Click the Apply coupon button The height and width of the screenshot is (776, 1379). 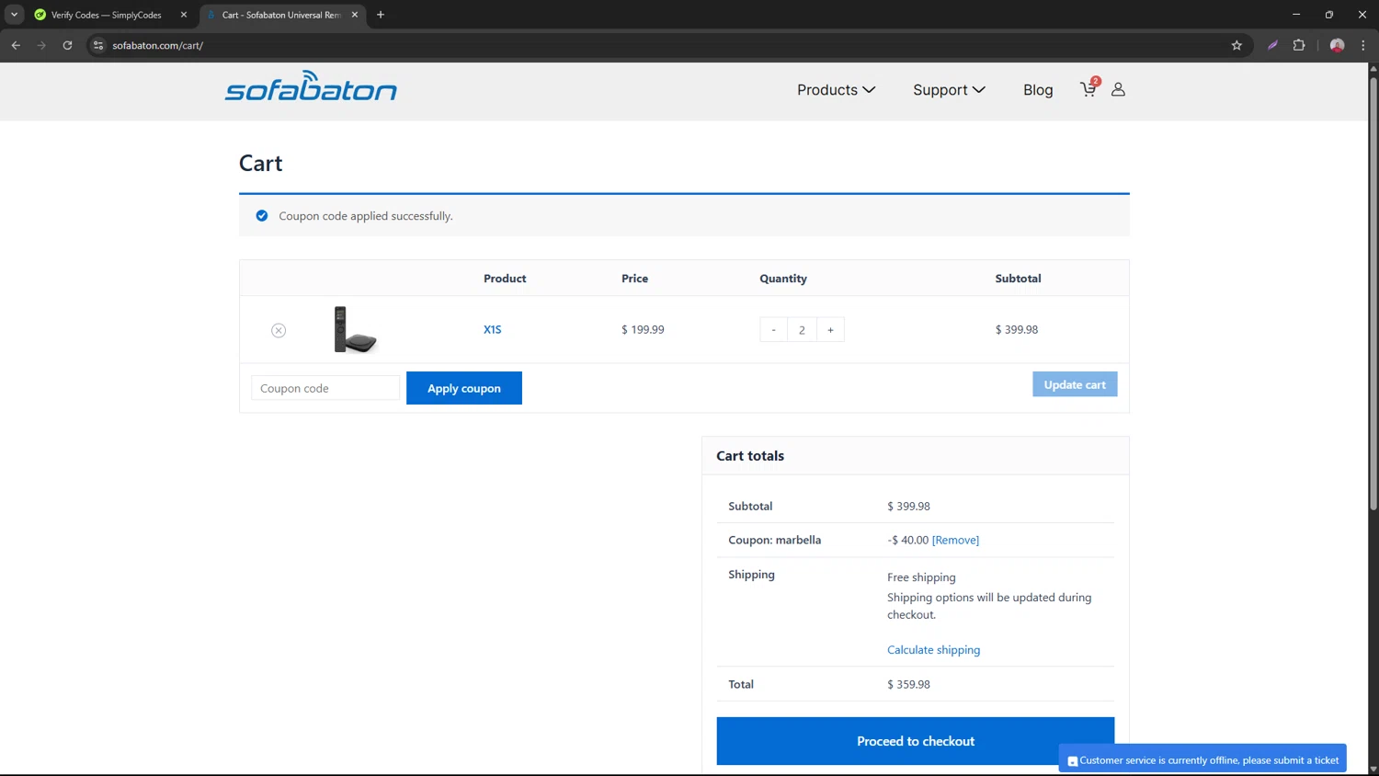point(464,388)
